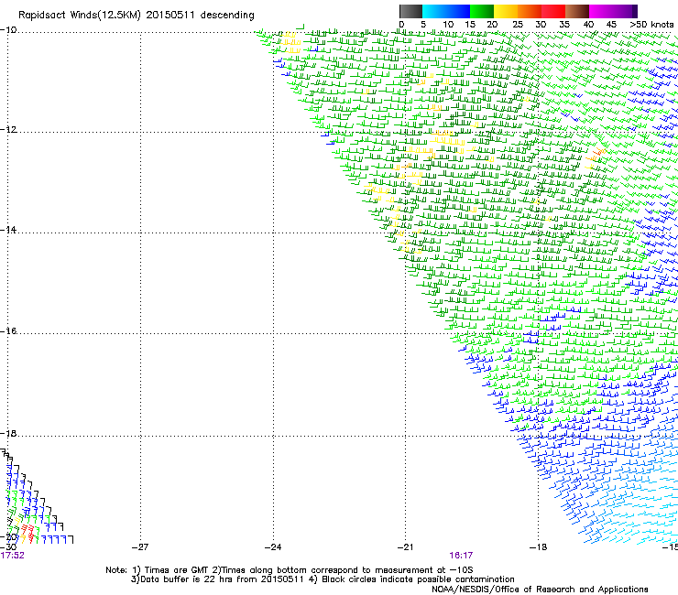Click the latitude axis label '-14'
Viewport: 678px width, 595px height.
click(8, 230)
